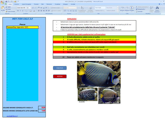Apply the Normale cell style
The image size is (165, 118).
[x=100, y=8]
